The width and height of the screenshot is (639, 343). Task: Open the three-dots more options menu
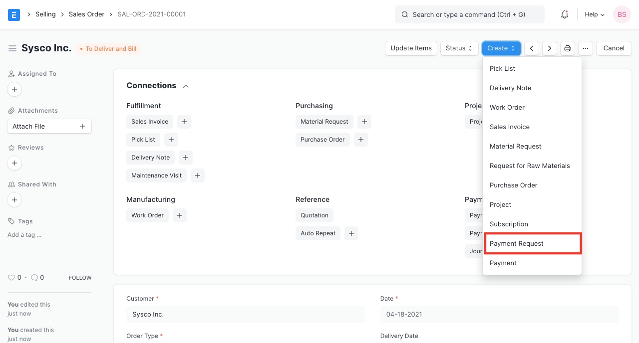pyautogui.click(x=586, y=48)
